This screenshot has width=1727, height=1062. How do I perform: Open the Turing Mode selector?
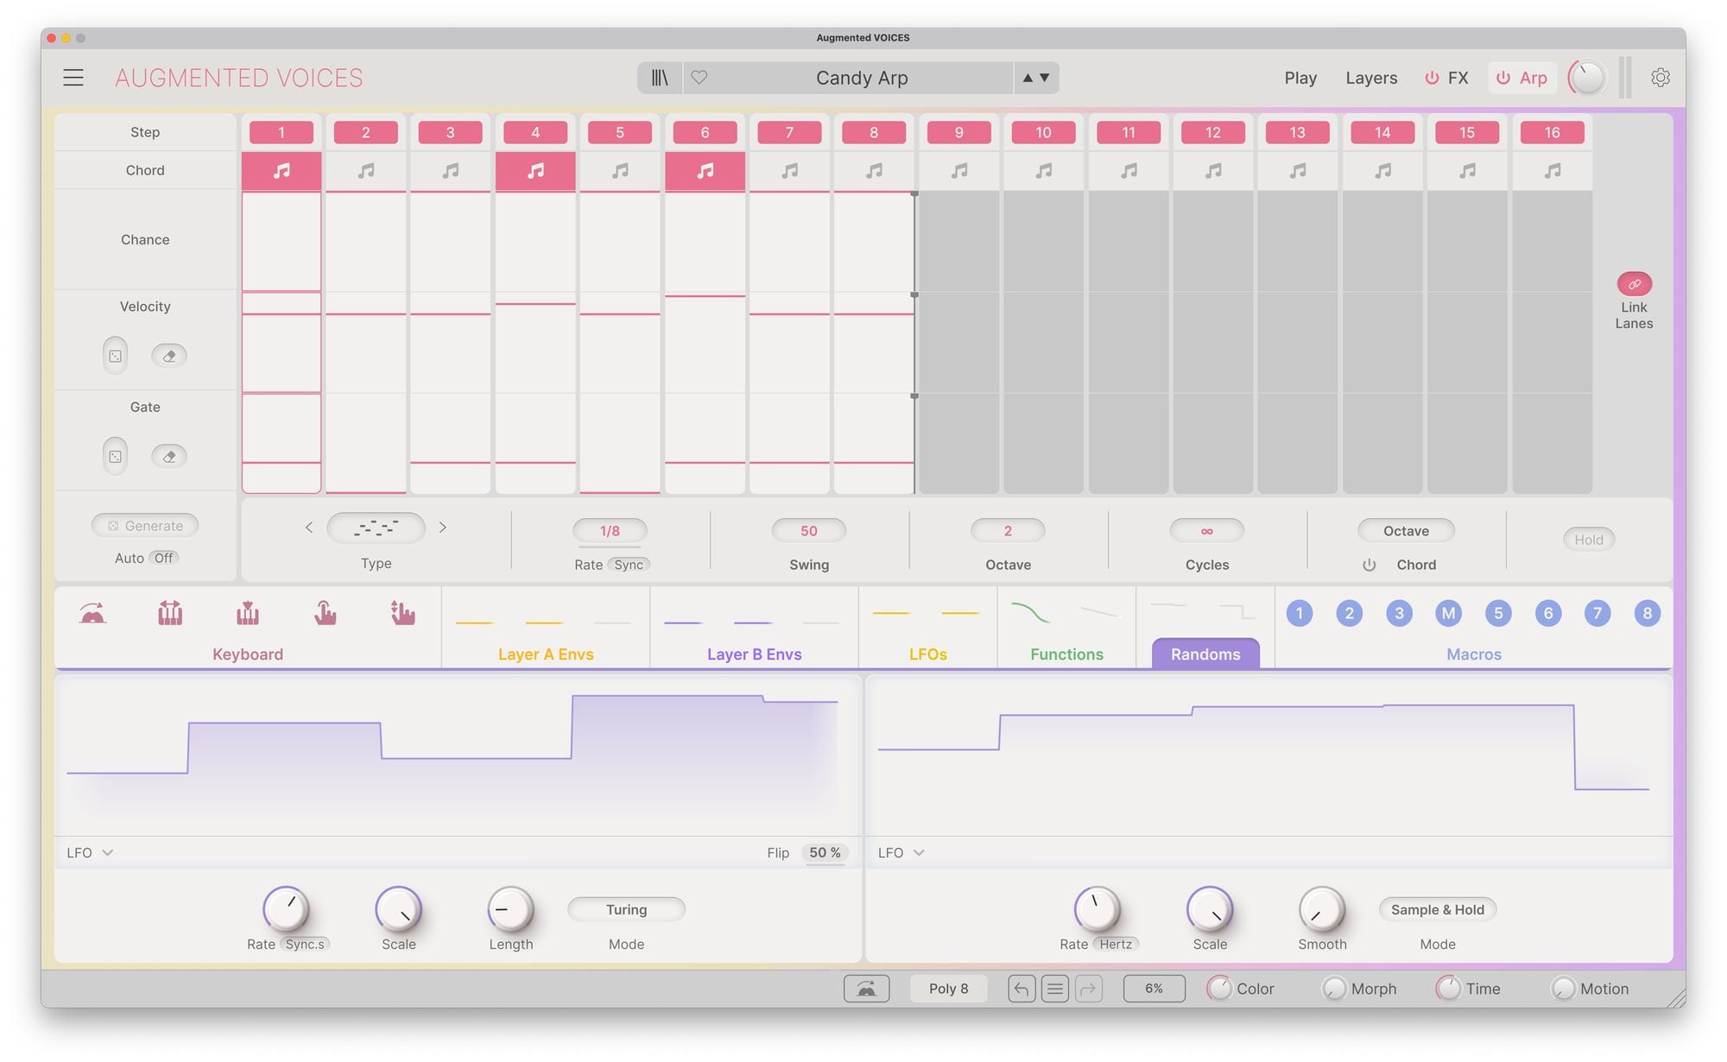click(626, 910)
